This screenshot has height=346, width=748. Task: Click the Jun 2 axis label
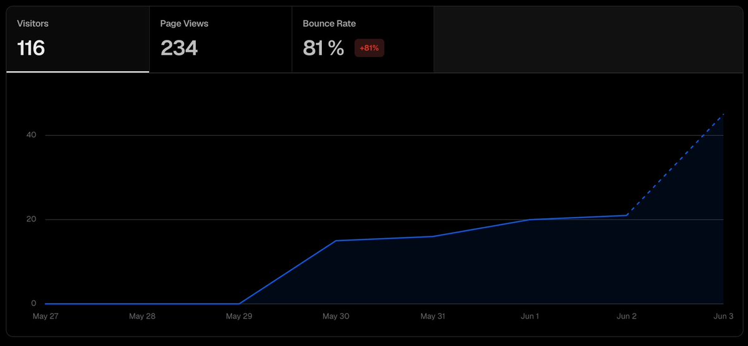tap(627, 316)
